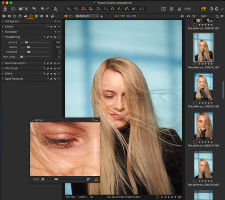
Task: Click the Capture camera icon in the toolbar
Action: 13,9
